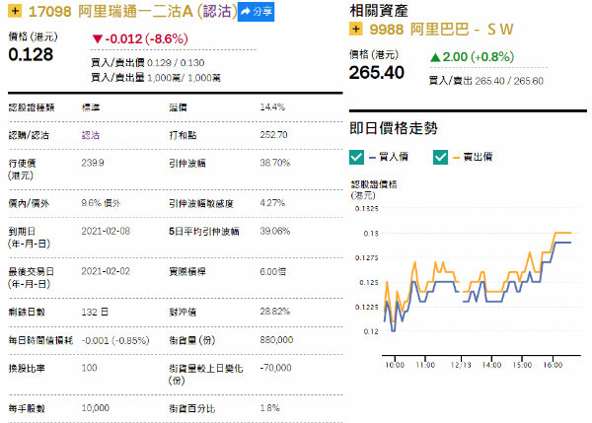The height and width of the screenshot is (423, 592).
Task: Select the 買入/賣出量 1,000萬 text
Action: (156, 78)
